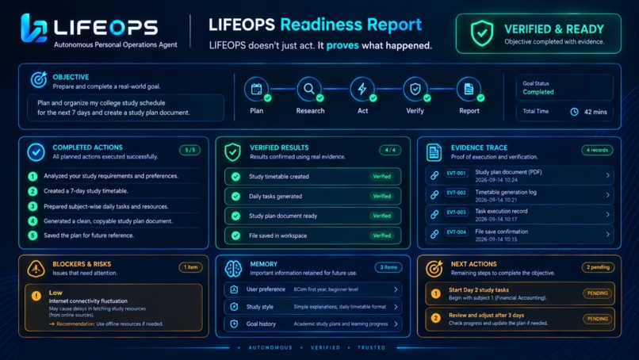Click the 2 pending badge

pyautogui.click(x=598, y=267)
